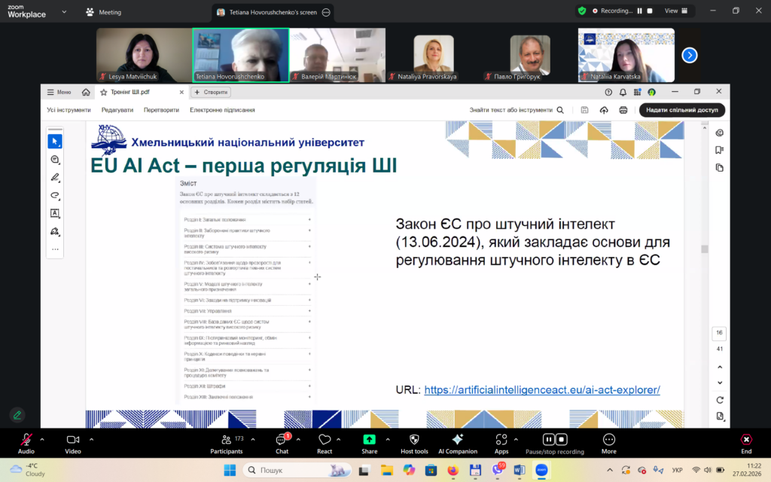Open the artificialintelligenceact.eu link
The width and height of the screenshot is (771, 482).
[x=541, y=390]
